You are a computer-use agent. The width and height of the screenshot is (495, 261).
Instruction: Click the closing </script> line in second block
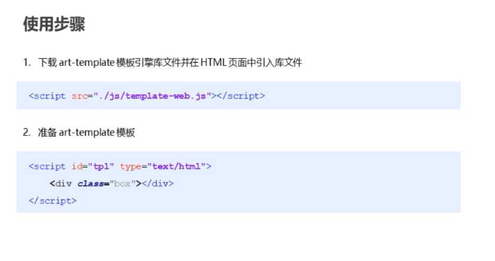coord(53,201)
